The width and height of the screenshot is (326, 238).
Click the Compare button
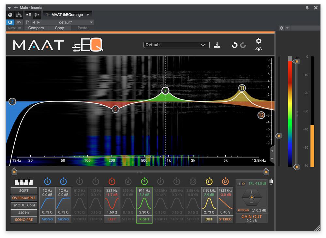(36, 28)
